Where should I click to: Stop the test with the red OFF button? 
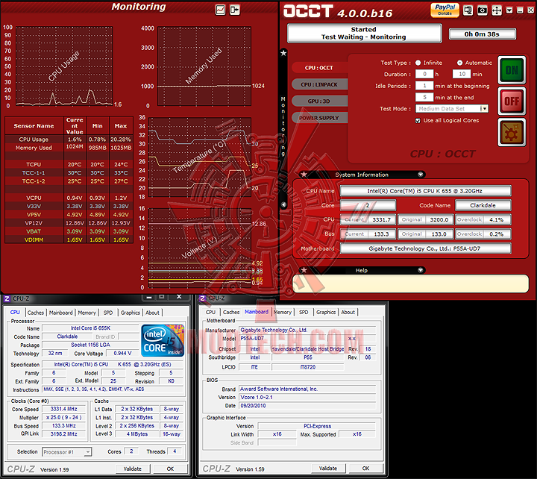click(x=512, y=101)
